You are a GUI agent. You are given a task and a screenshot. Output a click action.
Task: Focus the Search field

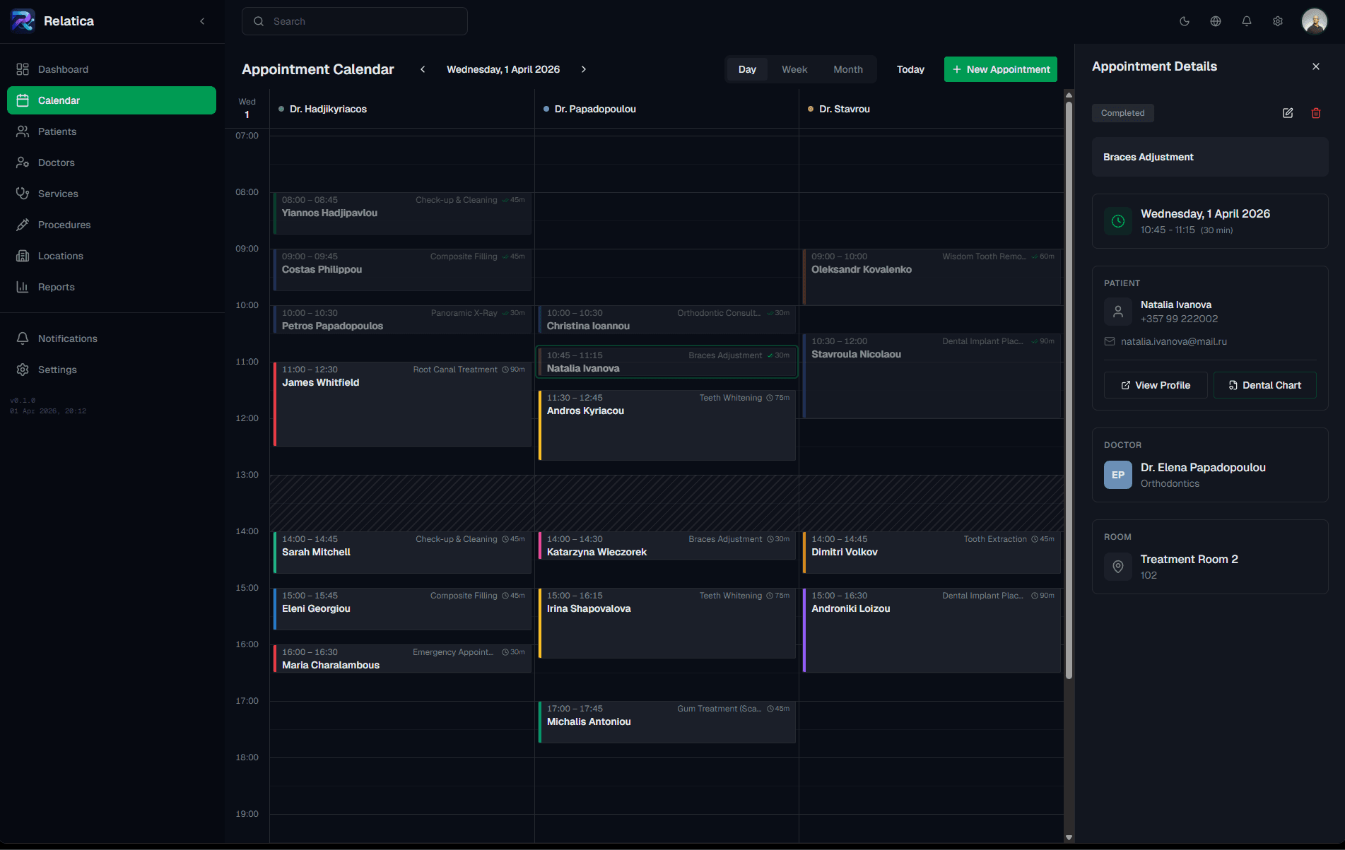click(355, 21)
